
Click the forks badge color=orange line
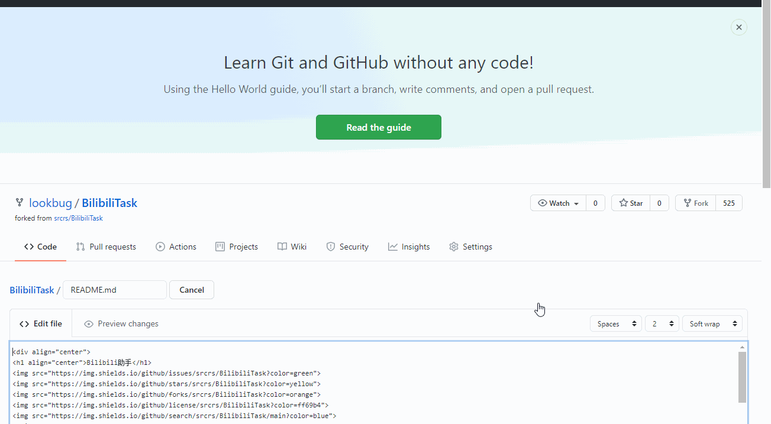166,394
